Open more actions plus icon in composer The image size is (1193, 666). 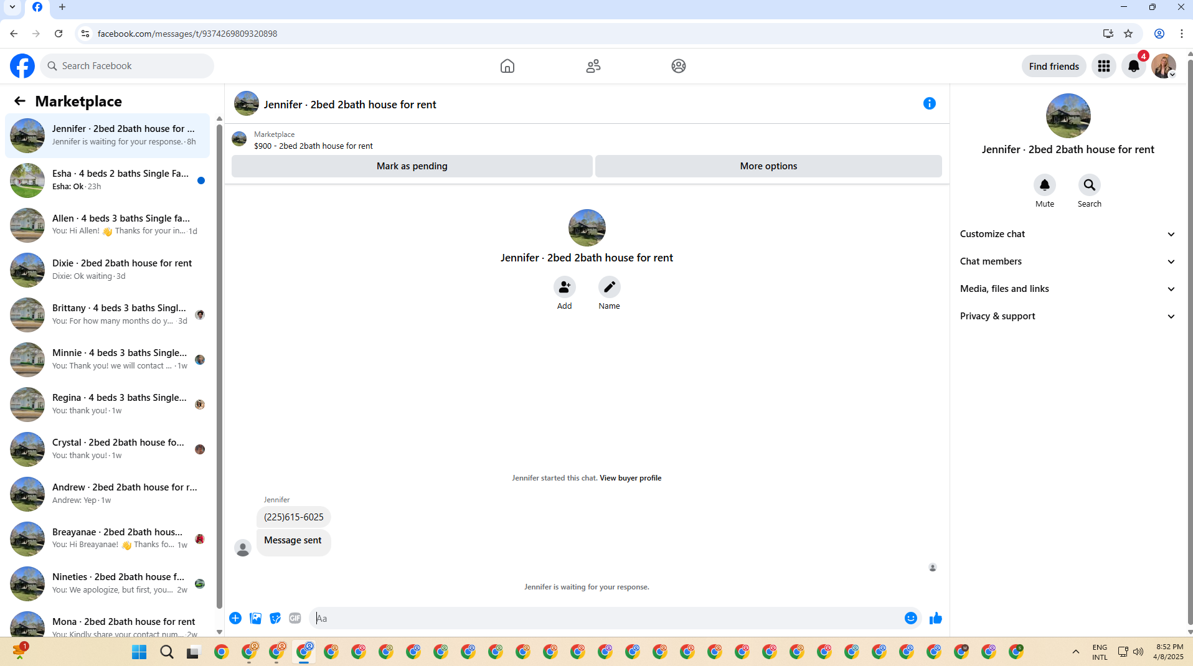click(x=235, y=618)
